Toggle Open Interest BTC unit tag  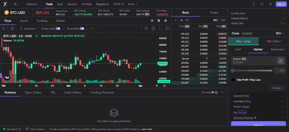[147, 14]
